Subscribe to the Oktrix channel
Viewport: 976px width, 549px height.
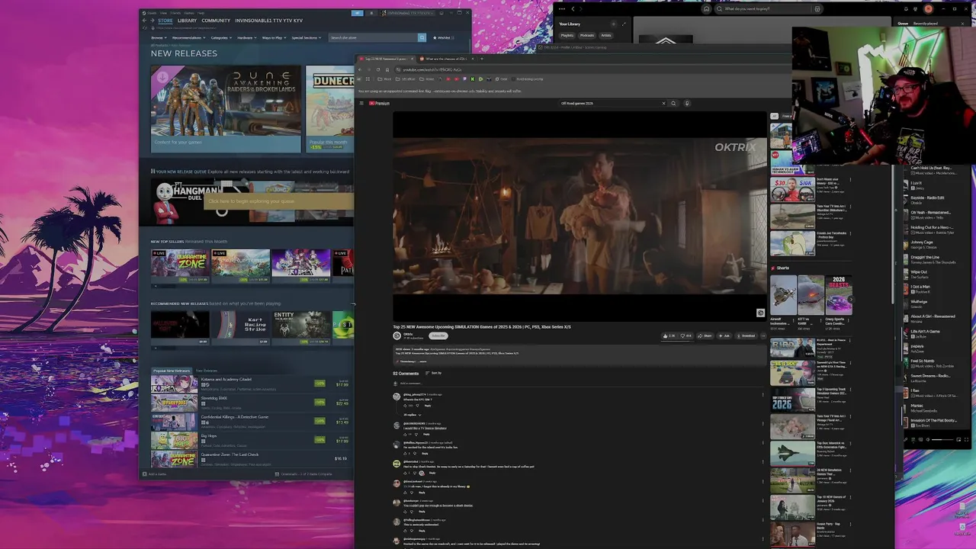[438, 335]
